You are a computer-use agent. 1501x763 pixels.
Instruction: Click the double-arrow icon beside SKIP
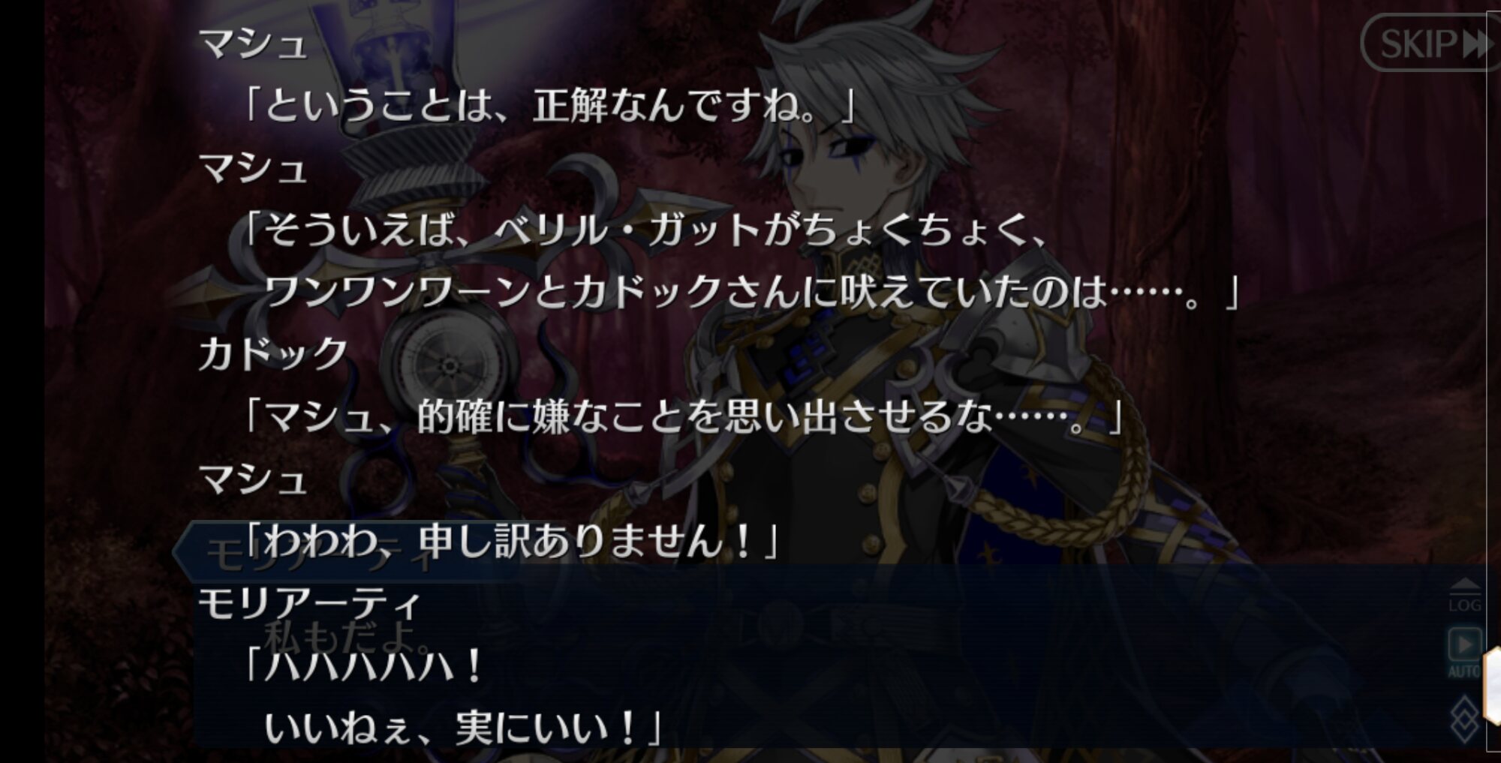(1478, 44)
